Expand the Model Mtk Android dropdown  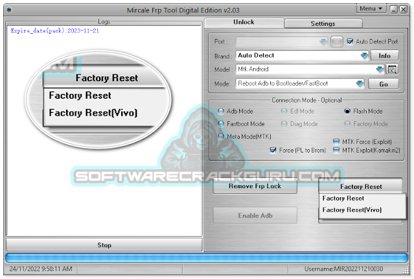click(380, 69)
